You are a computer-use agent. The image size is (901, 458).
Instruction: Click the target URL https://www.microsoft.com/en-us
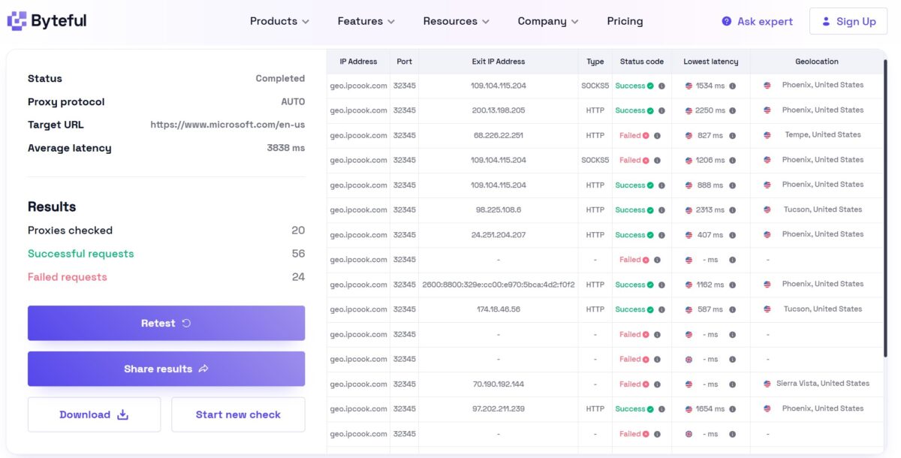click(x=228, y=125)
